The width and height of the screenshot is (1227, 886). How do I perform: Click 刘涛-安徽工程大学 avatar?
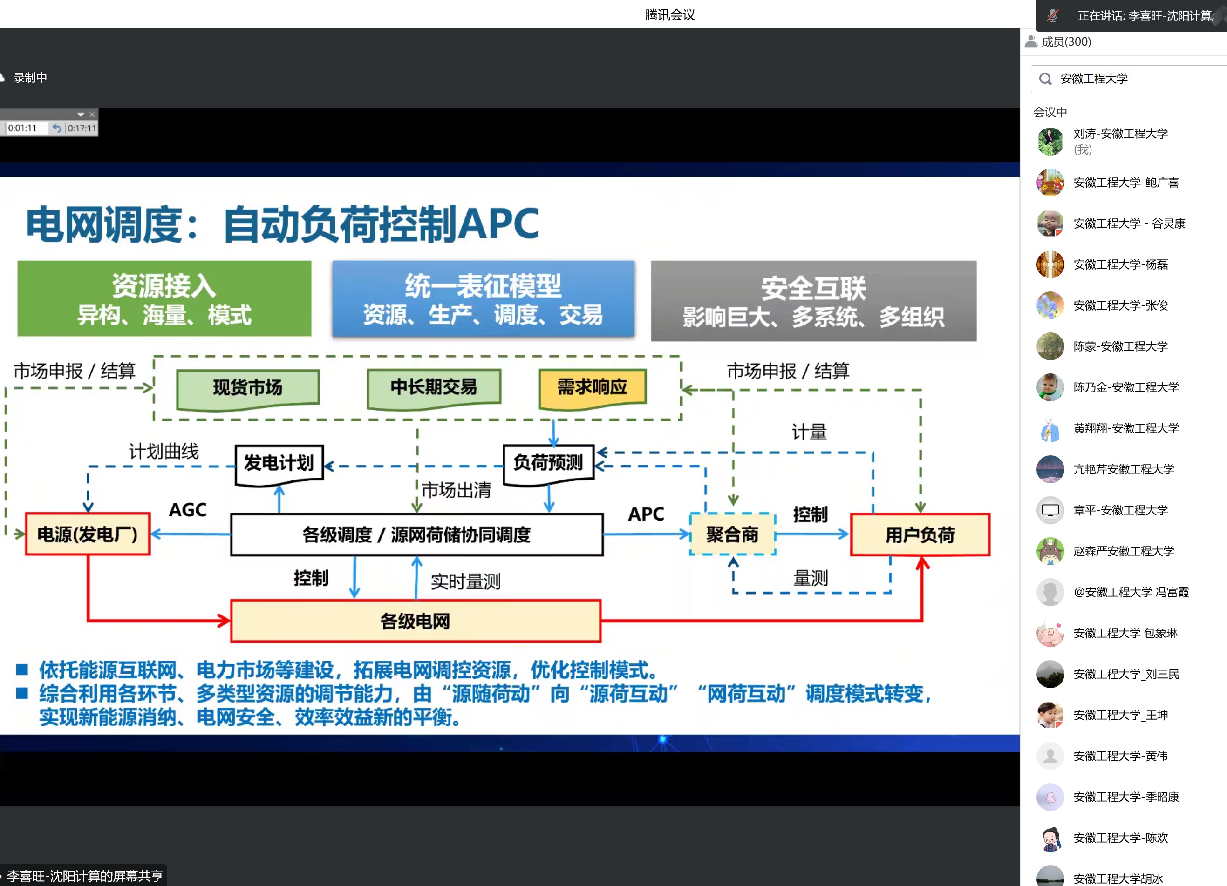click(x=1050, y=141)
